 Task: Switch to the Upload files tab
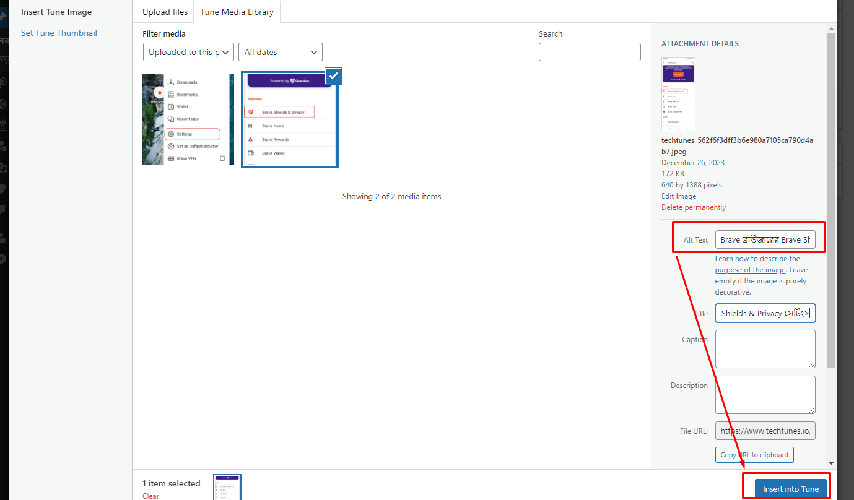tap(165, 12)
